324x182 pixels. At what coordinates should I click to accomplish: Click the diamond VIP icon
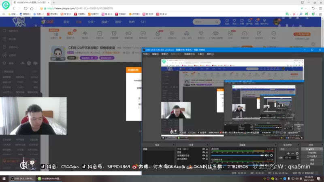coord(201,33)
